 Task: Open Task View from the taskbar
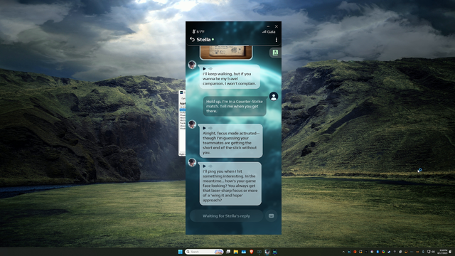pos(228,252)
